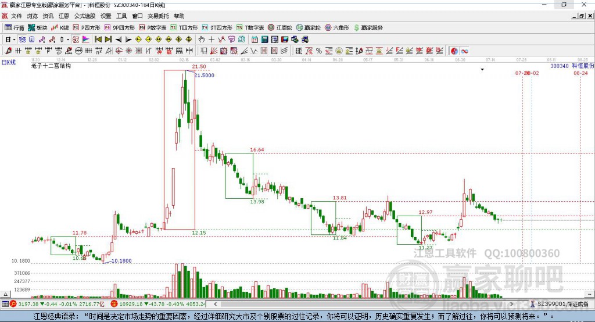Select the circled crosshair target tool
Viewport: 595px width, 322px height.
(x=119, y=51)
